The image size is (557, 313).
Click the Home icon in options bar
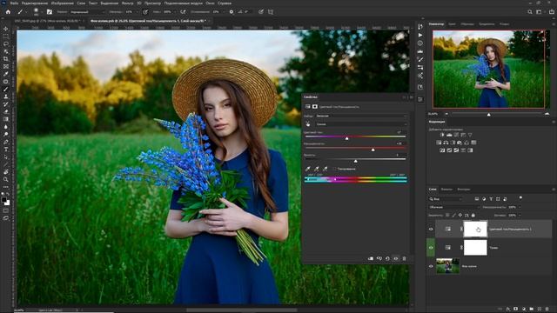tap(8, 11)
